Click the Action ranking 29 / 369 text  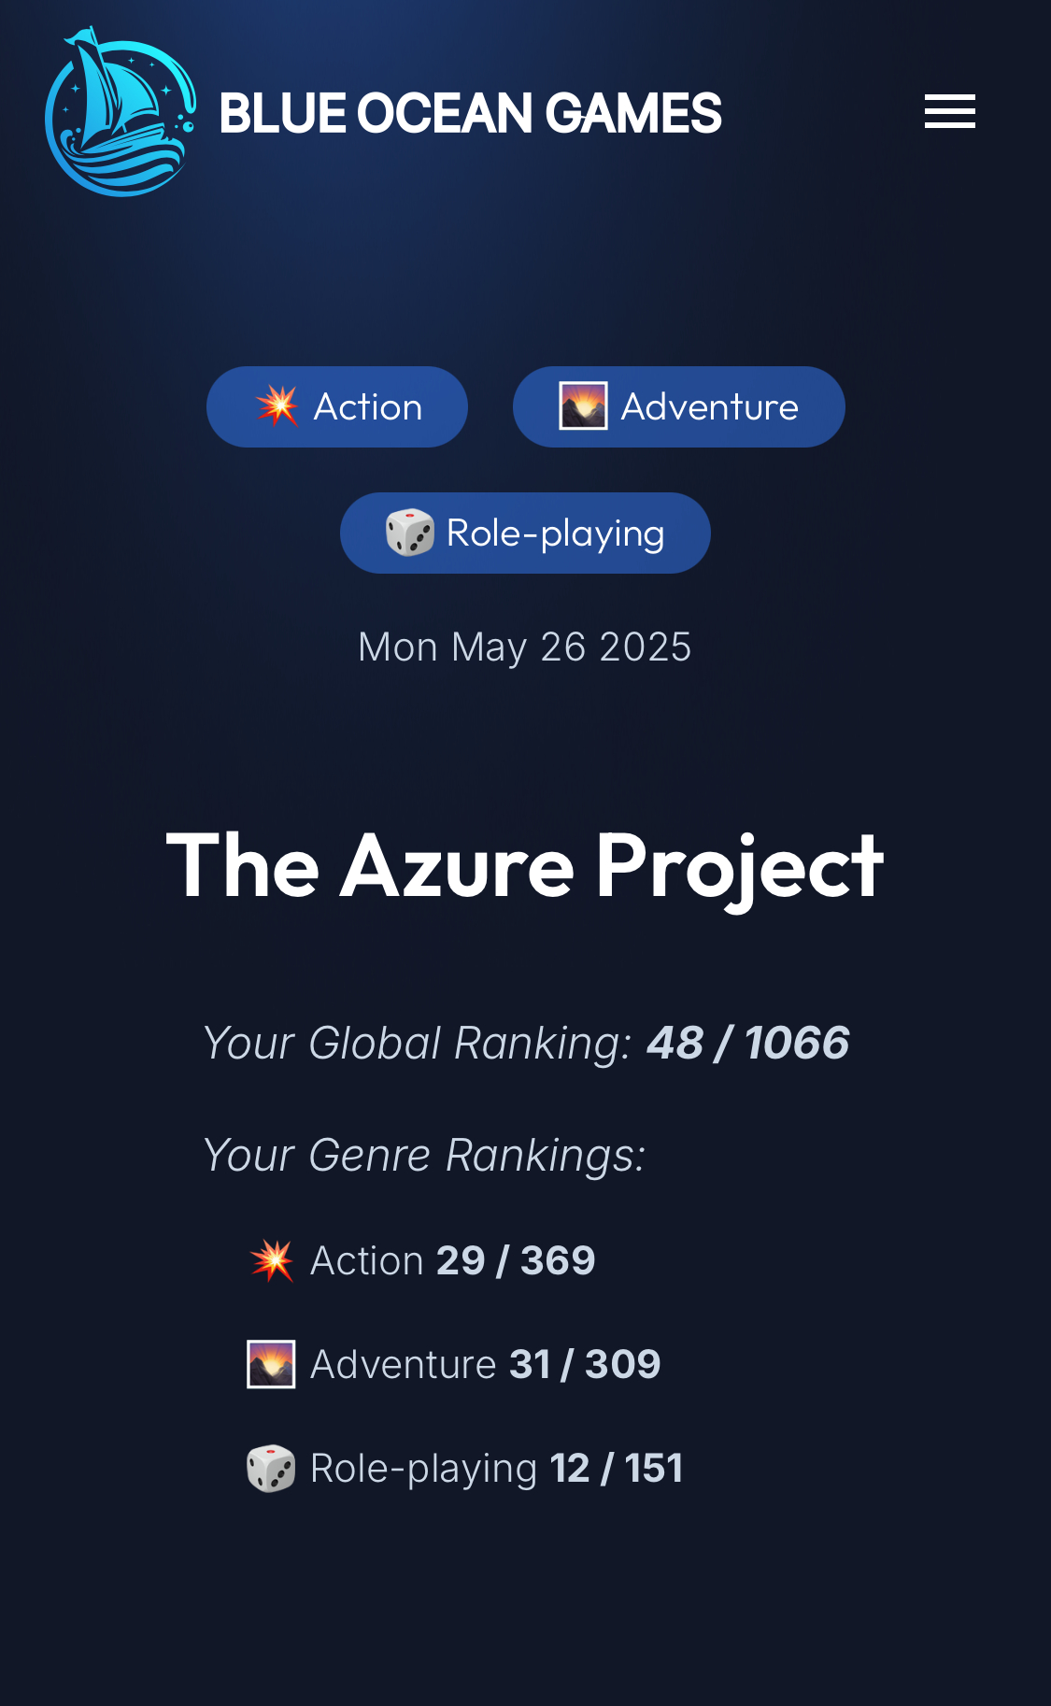coord(516,1260)
